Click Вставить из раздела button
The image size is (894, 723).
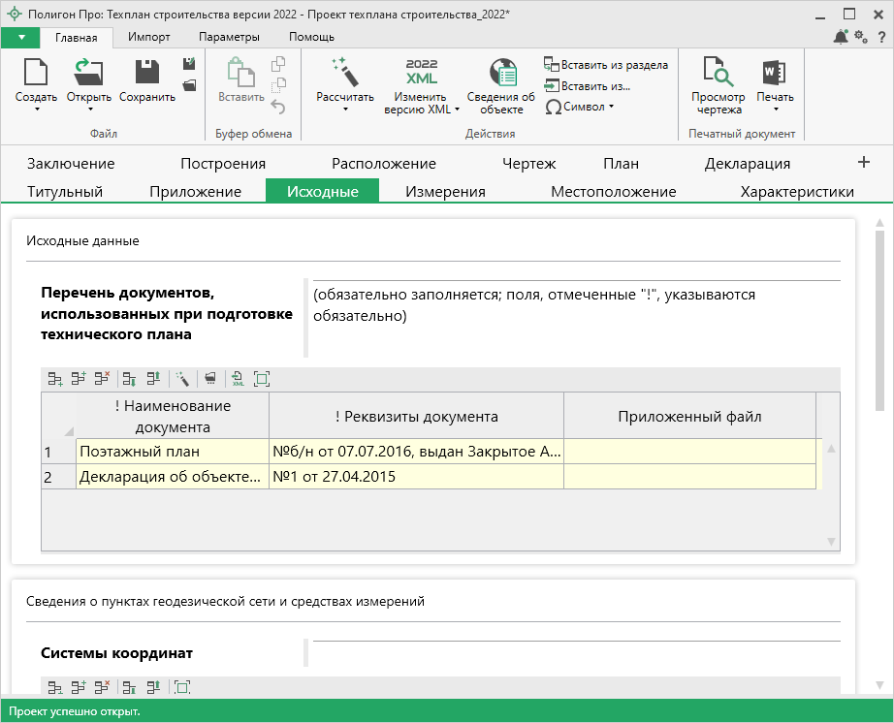tap(606, 65)
